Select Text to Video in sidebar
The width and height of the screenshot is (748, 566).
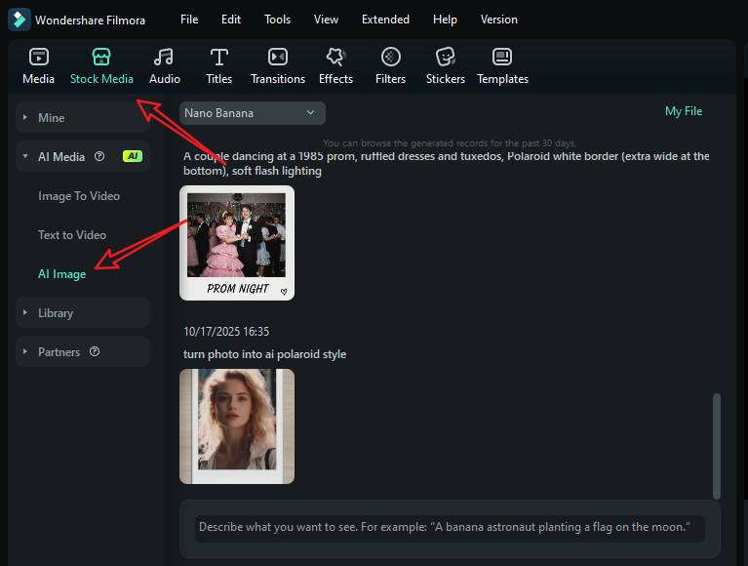click(72, 235)
